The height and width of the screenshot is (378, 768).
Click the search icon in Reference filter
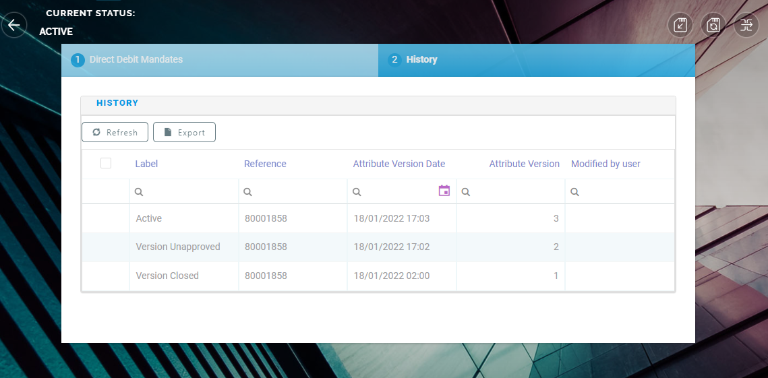[x=247, y=192]
